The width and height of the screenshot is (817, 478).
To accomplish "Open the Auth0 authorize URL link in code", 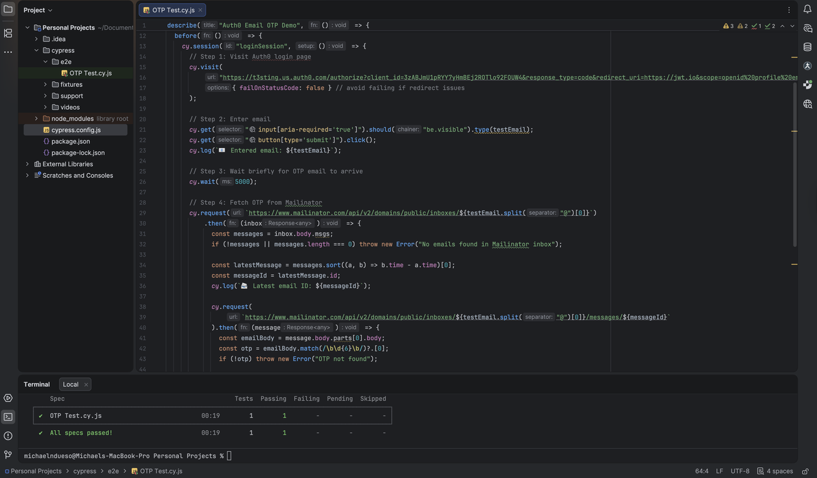I will (x=509, y=77).
